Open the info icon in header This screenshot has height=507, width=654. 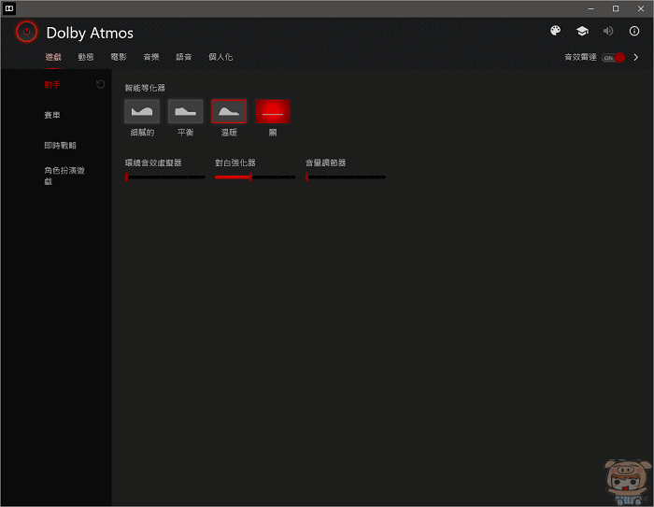pos(634,31)
